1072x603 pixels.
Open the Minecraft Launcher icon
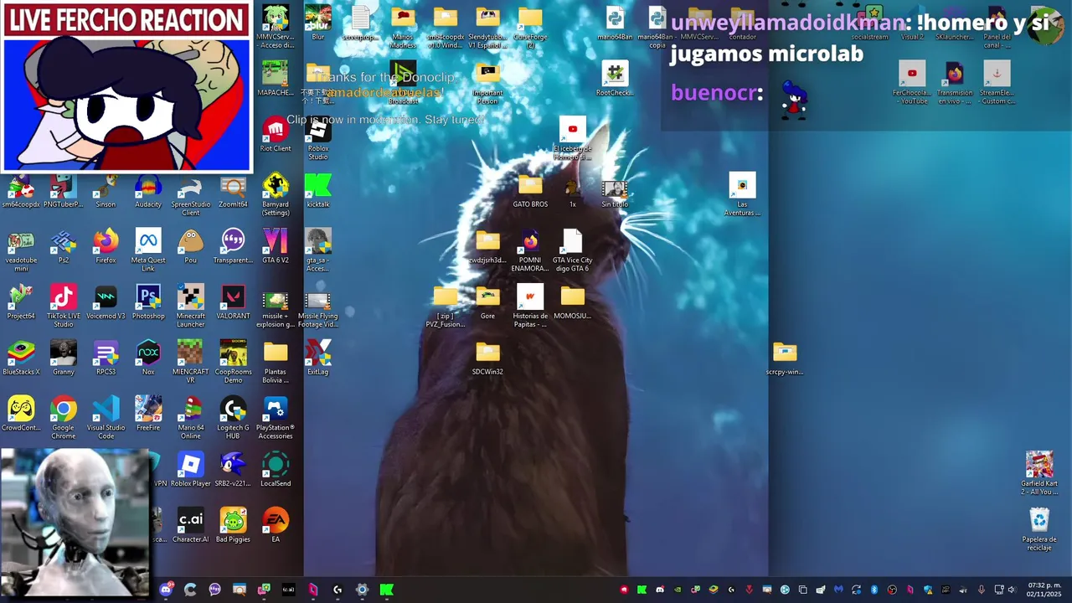(x=191, y=307)
